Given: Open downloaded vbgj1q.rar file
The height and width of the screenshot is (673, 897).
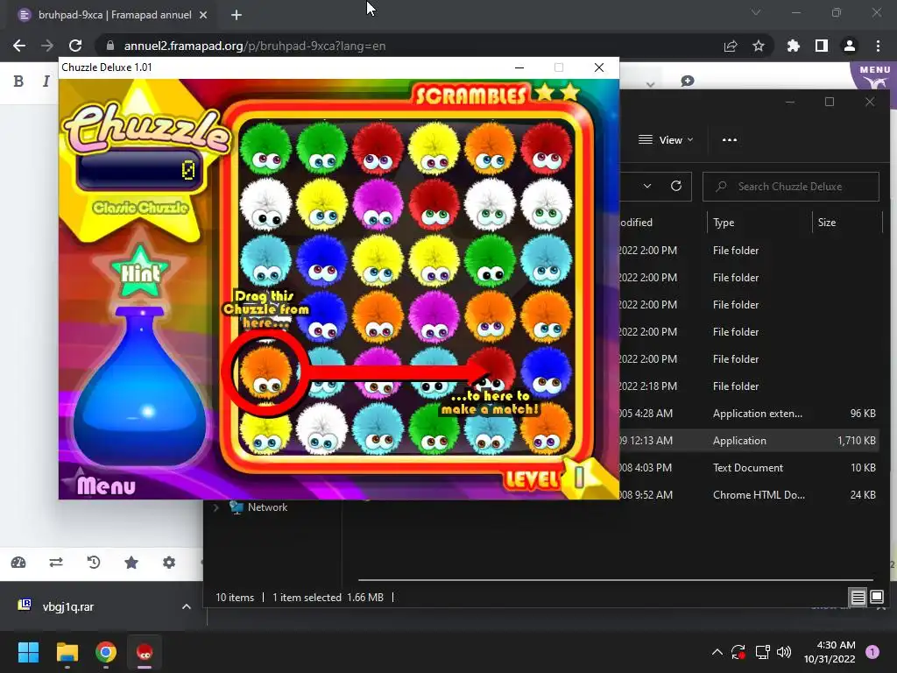Looking at the screenshot, I should click(67, 606).
